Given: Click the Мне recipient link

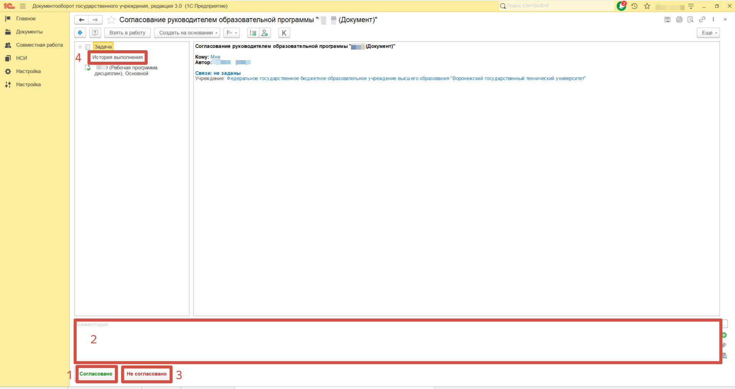Looking at the screenshot, I should [x=215, y=57].
